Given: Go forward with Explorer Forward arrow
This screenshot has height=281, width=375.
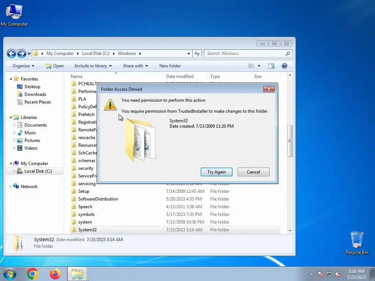Looking at the screenshot, I should point(22,53).
